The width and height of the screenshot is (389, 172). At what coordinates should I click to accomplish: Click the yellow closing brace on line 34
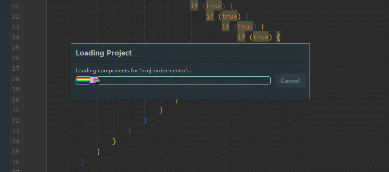[114, 141]
